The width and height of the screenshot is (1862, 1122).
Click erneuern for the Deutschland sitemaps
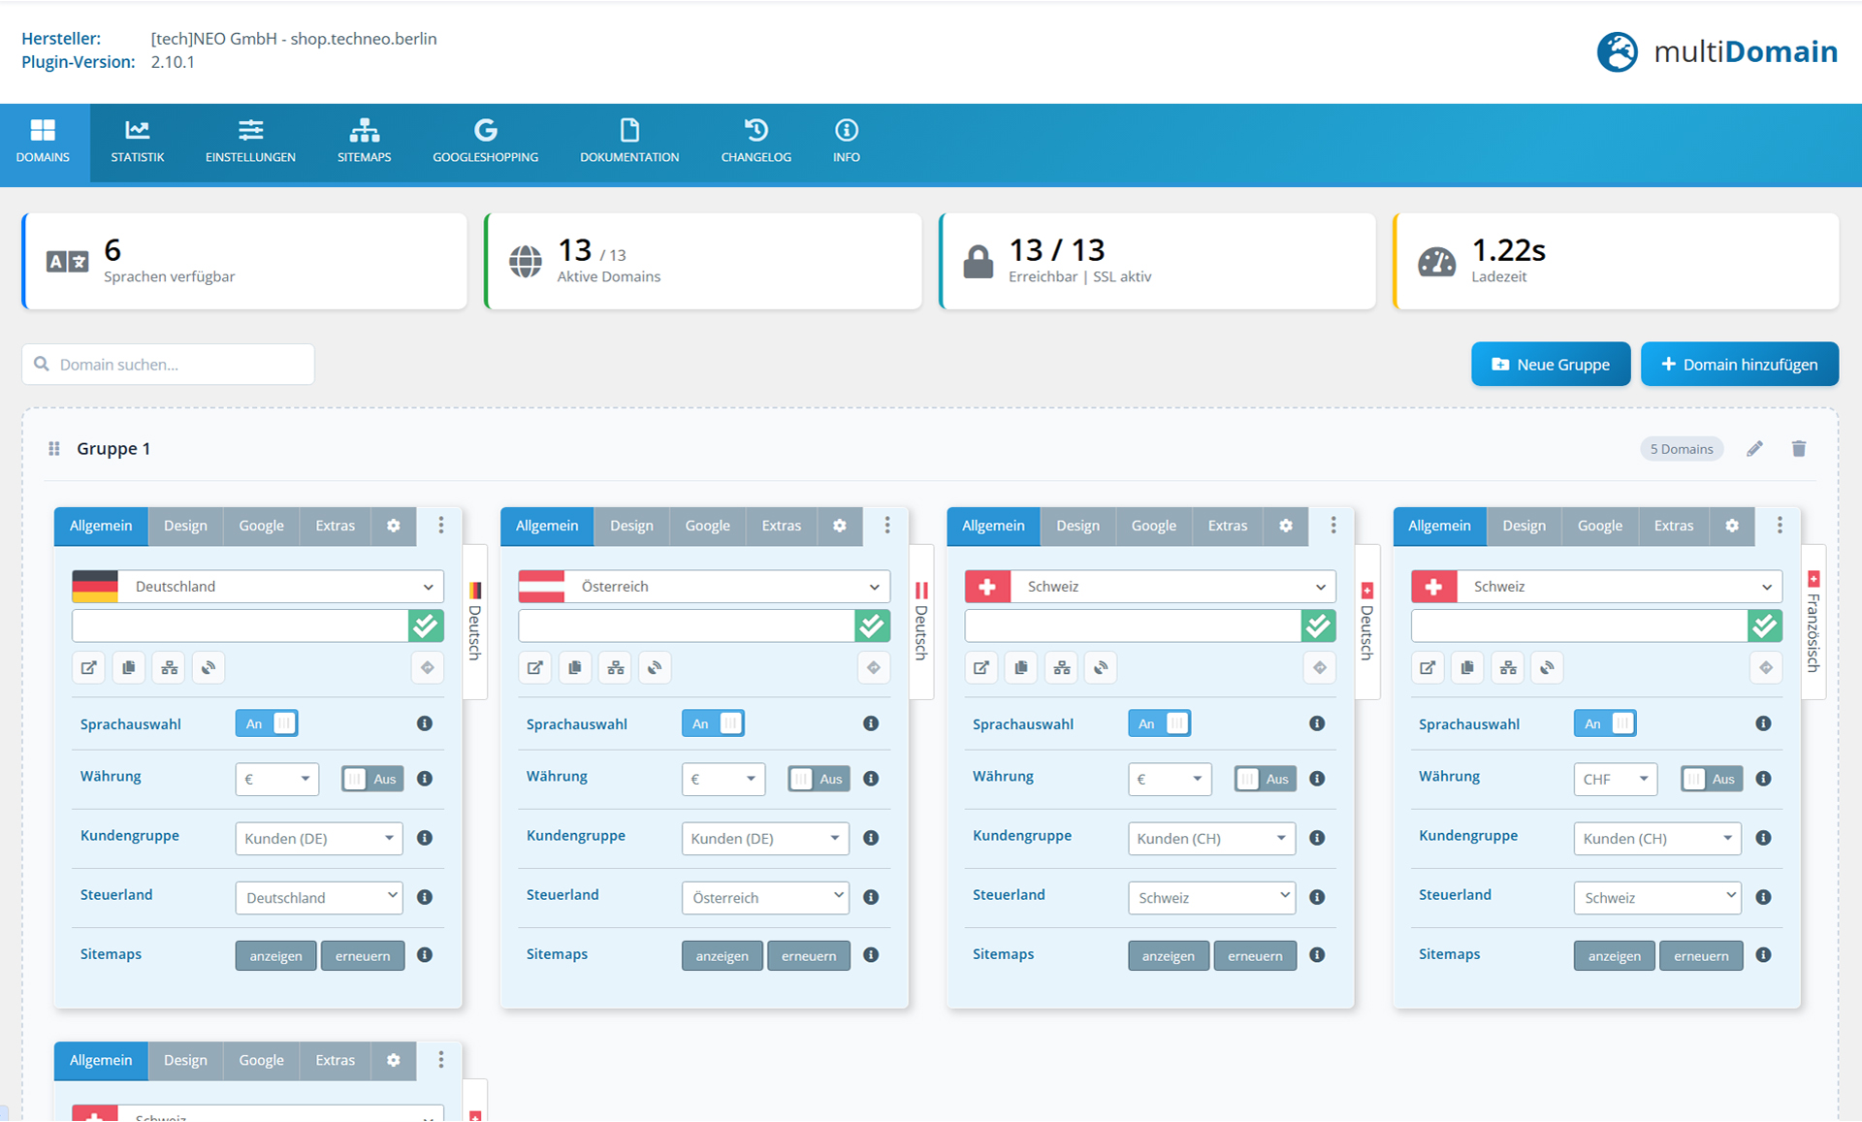tap(363, 956)
